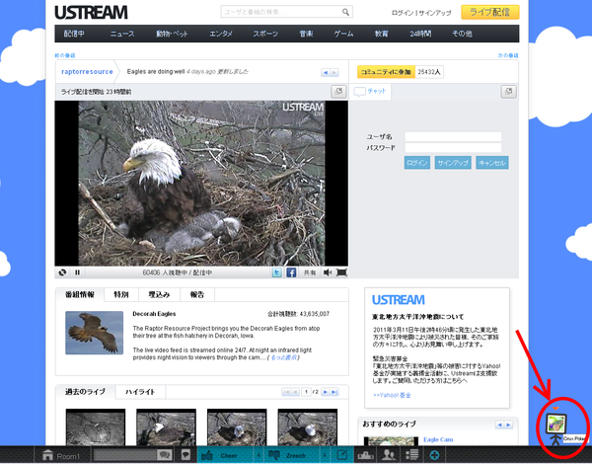Viewport: 592px width, 464px height.
Task: Select the 埋込み tab
Action: pyautogui.click(x=159, y=295)
